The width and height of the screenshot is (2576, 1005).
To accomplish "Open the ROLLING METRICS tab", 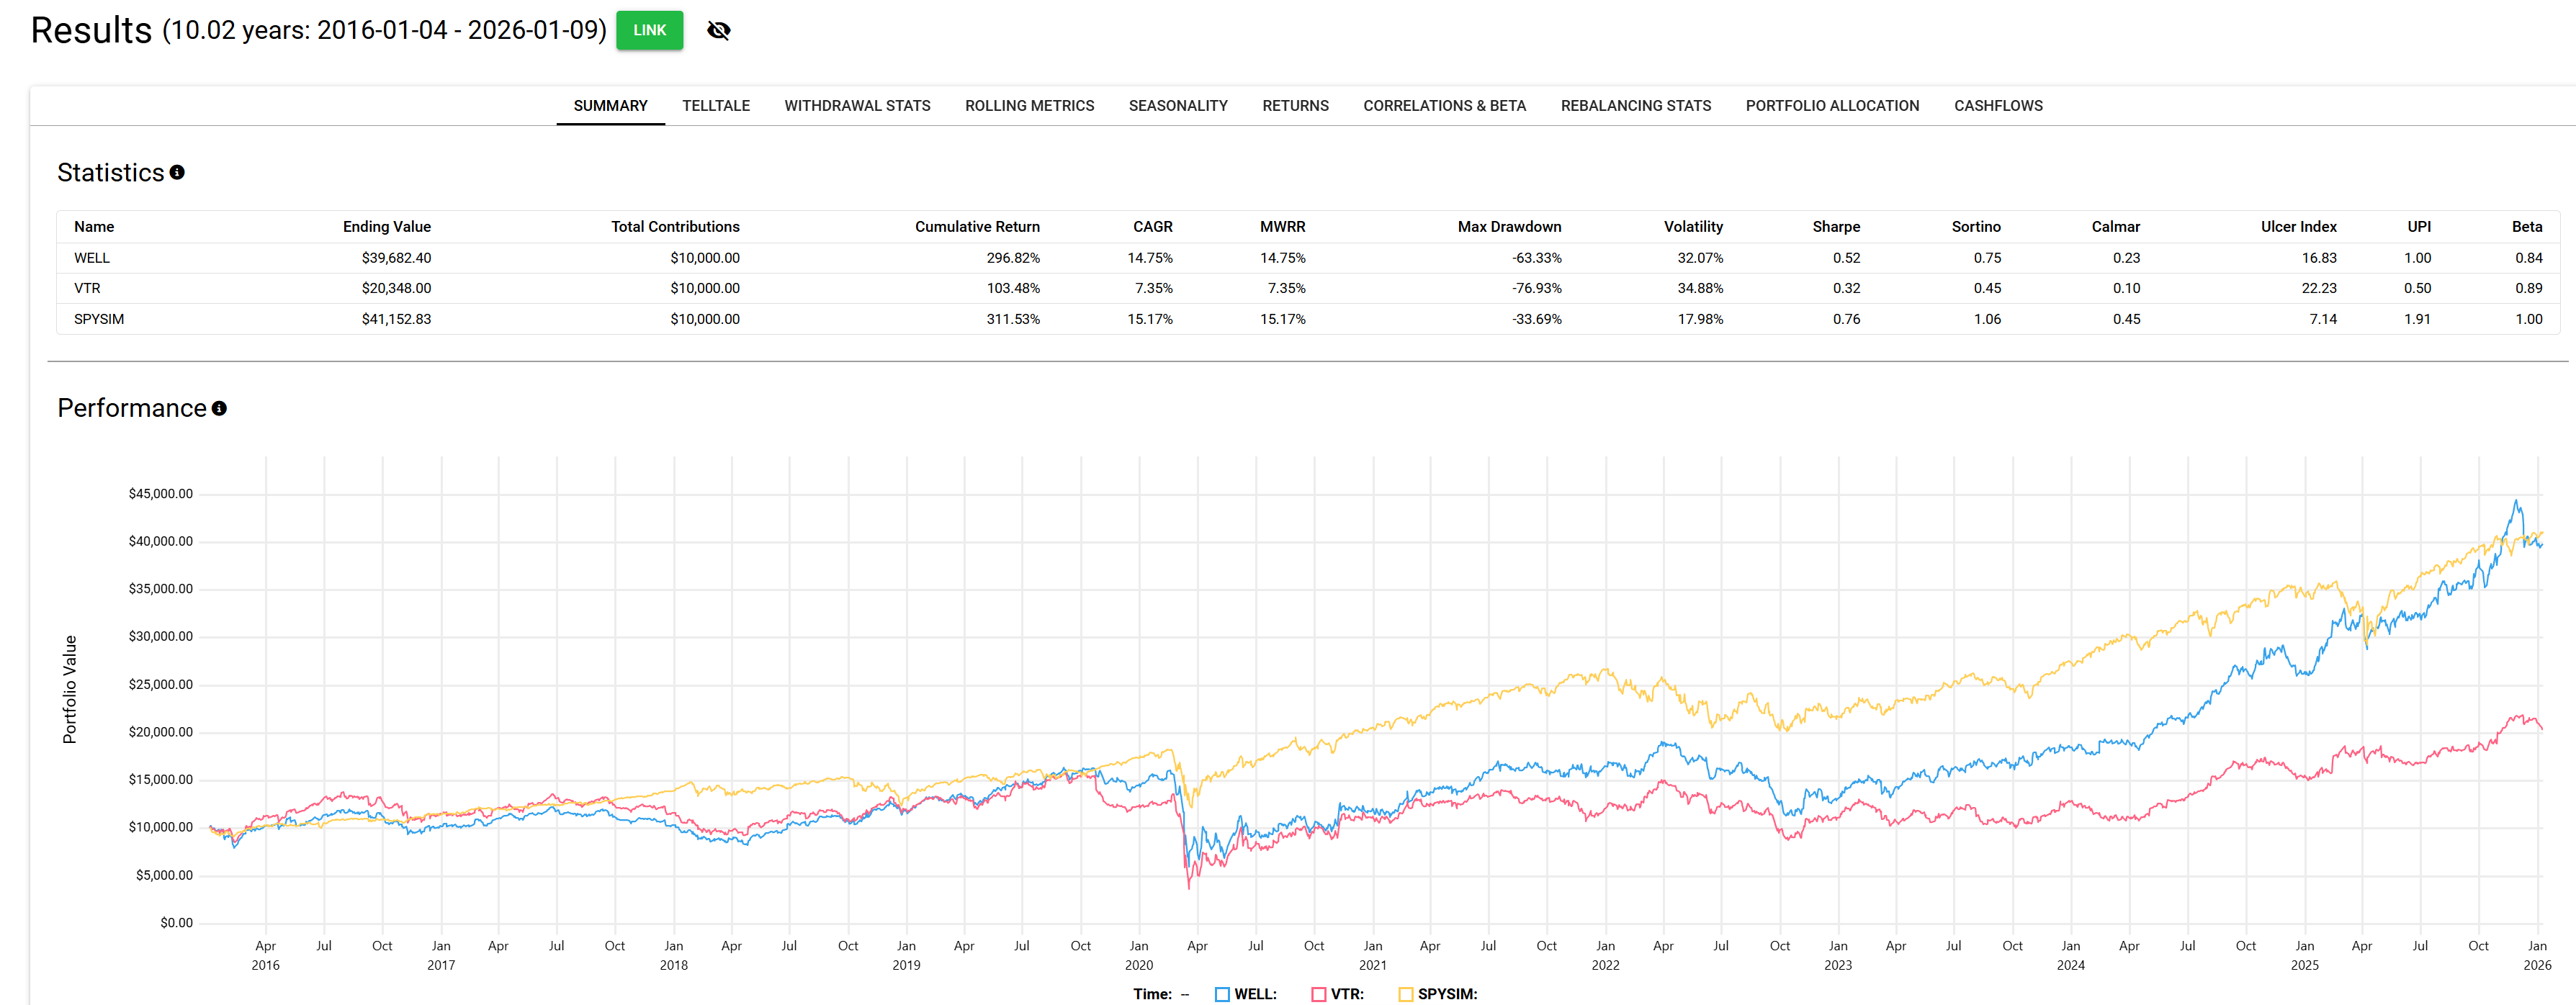I will [x=1029, y=106].
